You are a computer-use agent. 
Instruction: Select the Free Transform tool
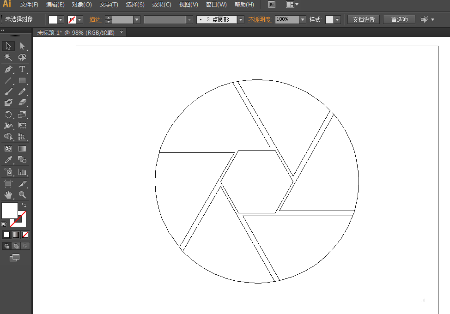click(22, 126)
